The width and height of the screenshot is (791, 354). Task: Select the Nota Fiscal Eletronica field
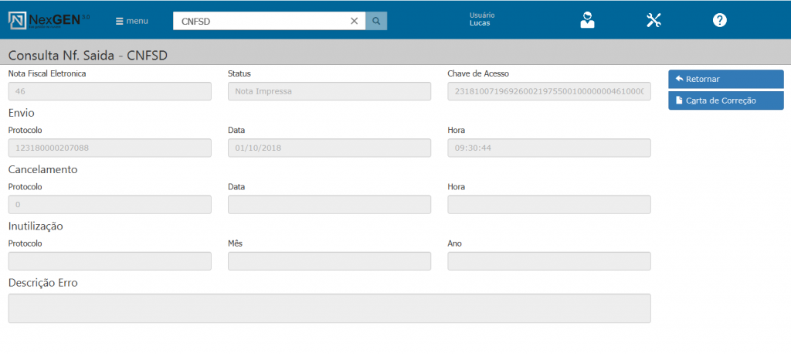(x=110, y=91)
